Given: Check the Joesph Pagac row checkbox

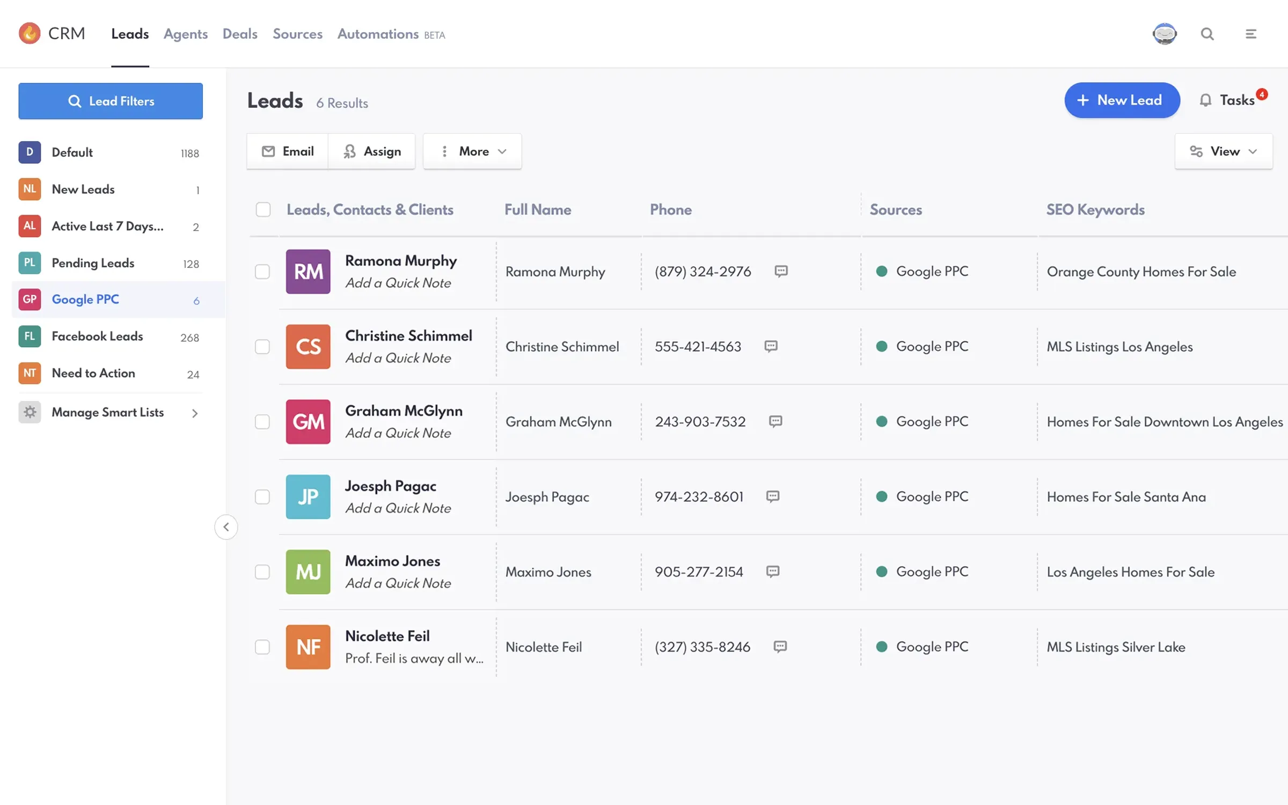Looking at the screenshot, I should [x=262, y=497].
